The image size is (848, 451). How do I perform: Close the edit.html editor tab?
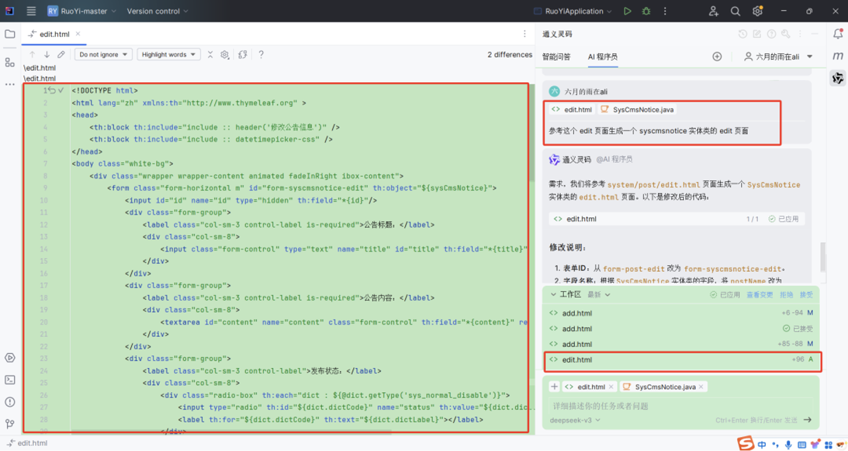(78, 34)
